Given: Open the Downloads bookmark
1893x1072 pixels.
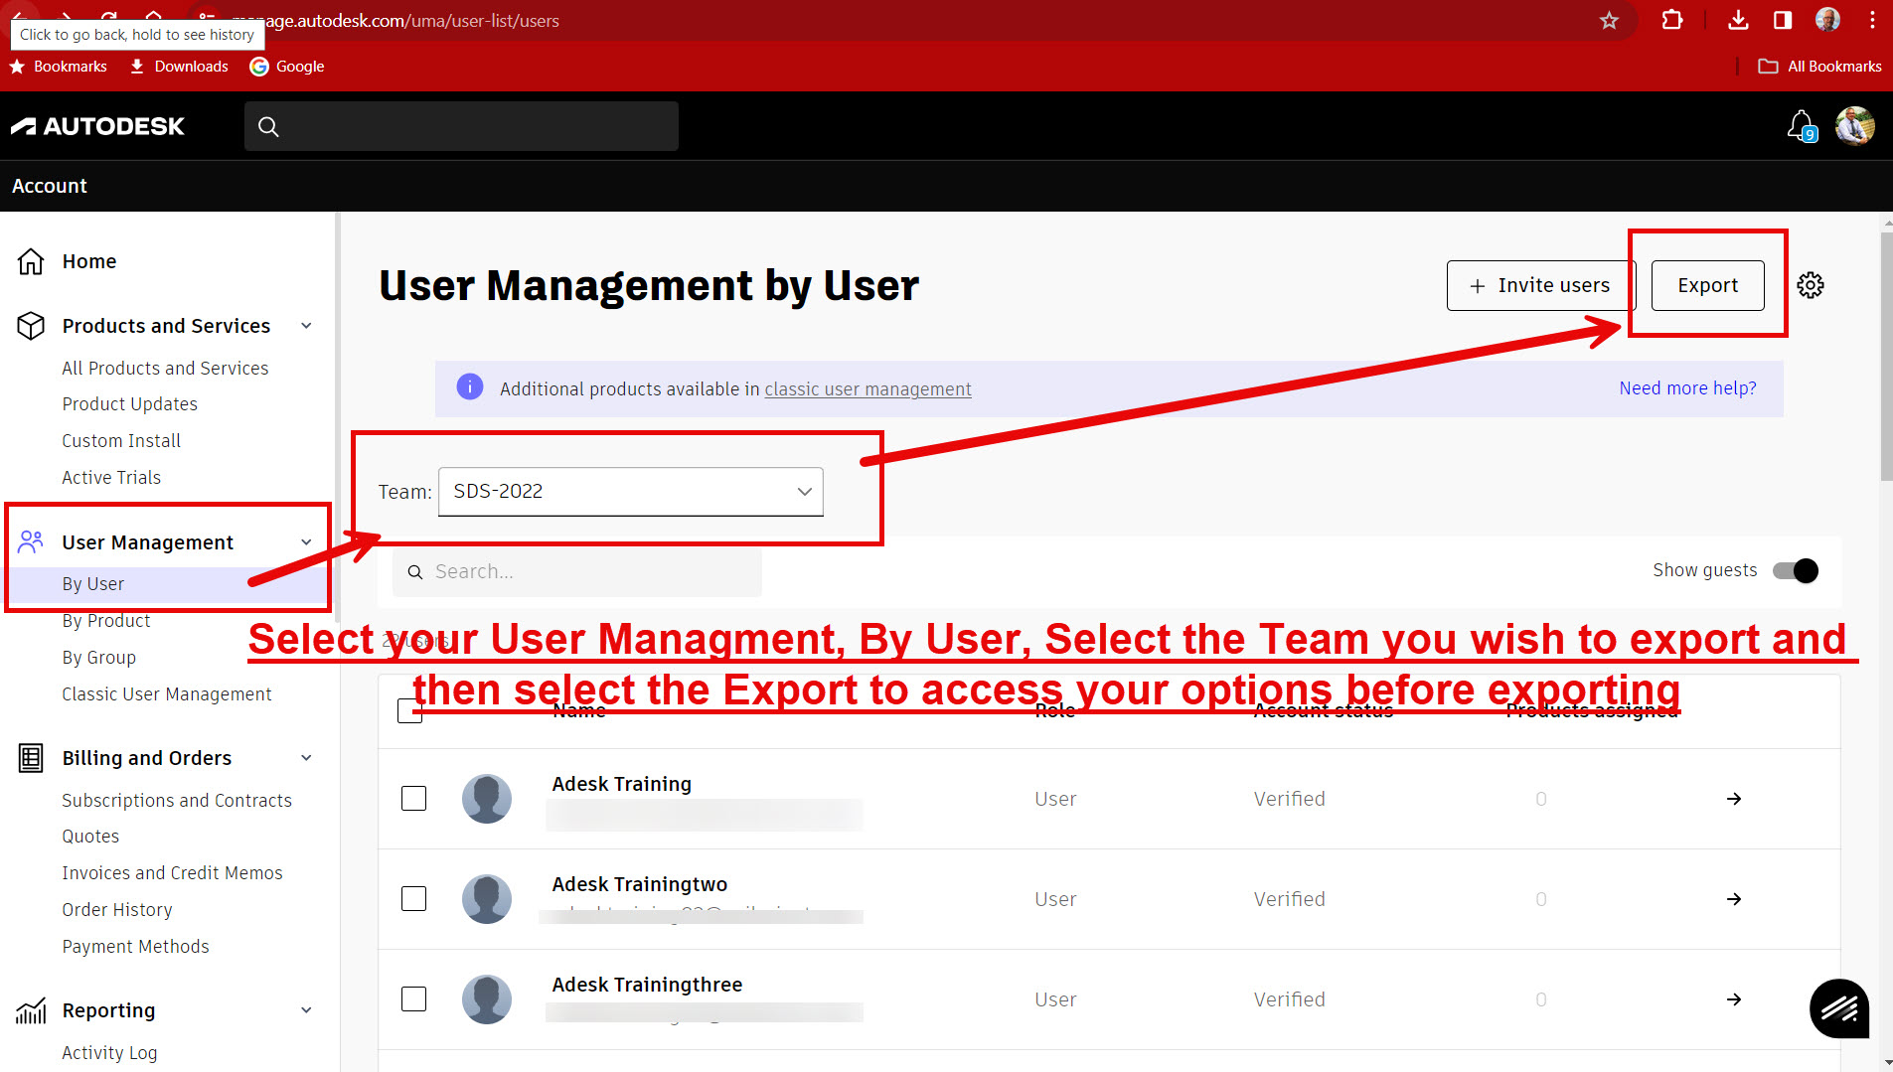Looking at the screenshot, I should point(180,67).
